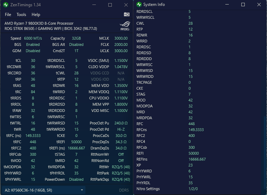Screen dimensions: 267x195
Task: Click the tFAW value 32
Action: pos(33,111)
